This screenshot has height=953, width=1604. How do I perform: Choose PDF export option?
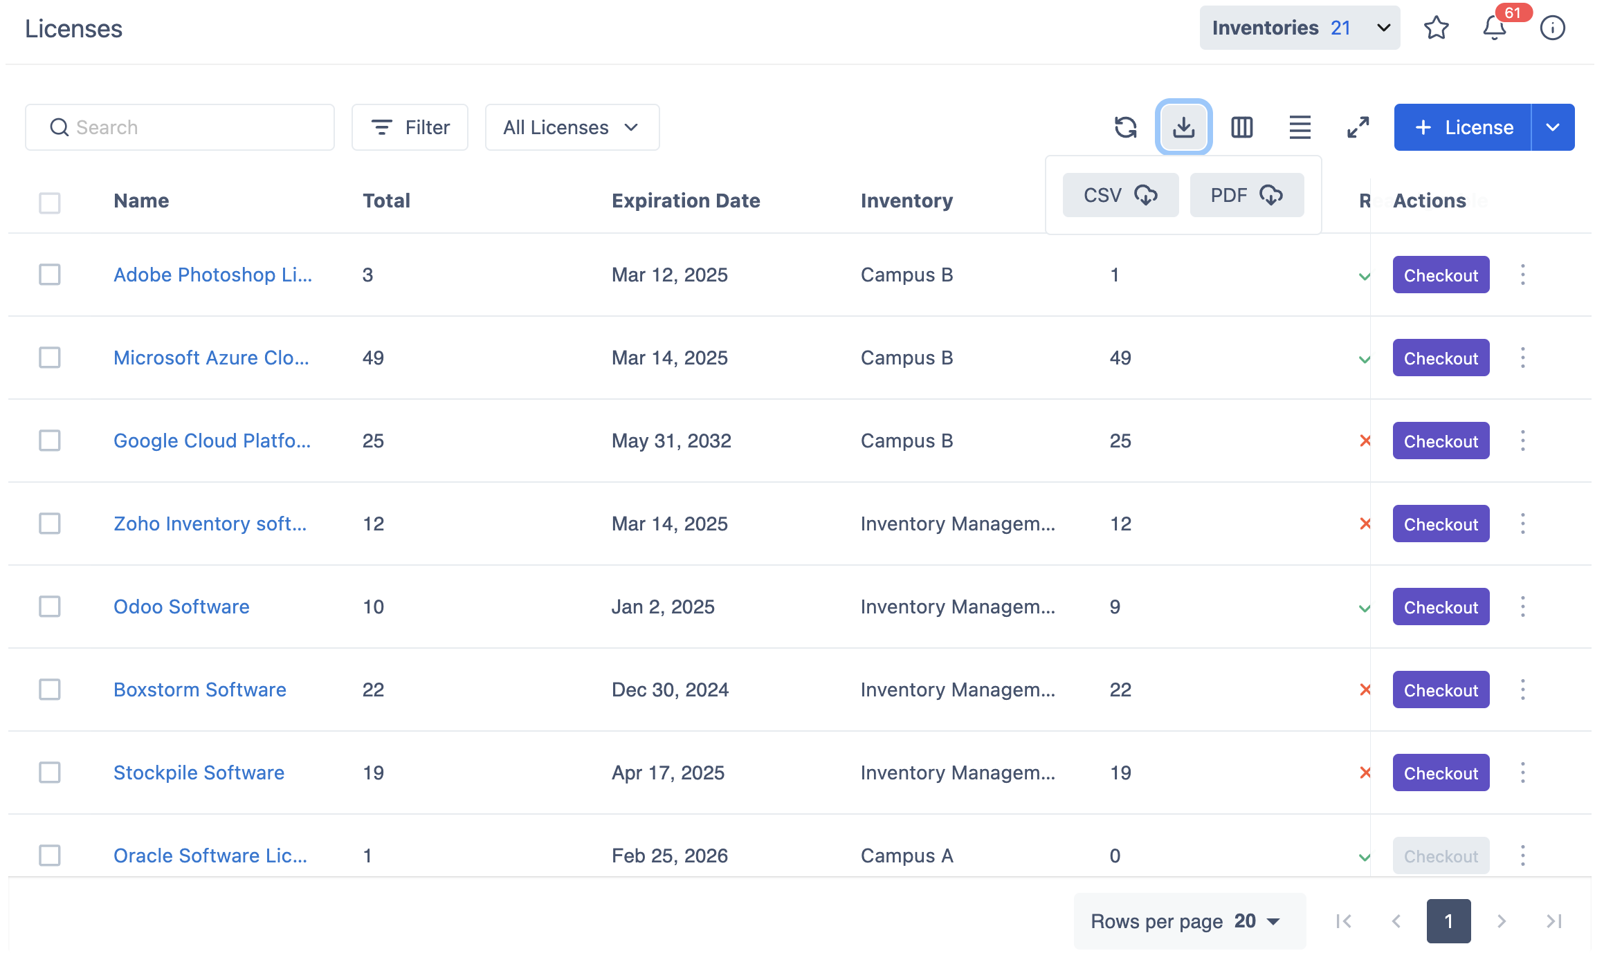tap(1246, 195)
